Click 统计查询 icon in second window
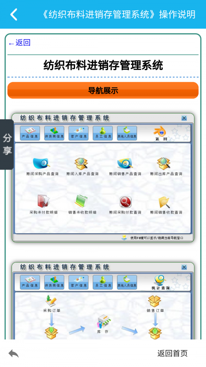206x367 pixels. tap(160, 282)
